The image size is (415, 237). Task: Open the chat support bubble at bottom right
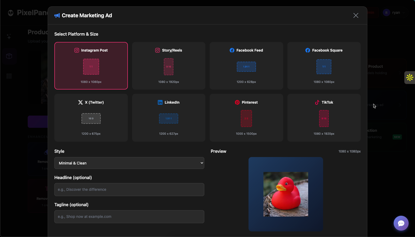tap(401, 223)
